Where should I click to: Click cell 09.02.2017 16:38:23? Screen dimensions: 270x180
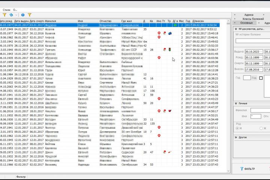point(205,78)
